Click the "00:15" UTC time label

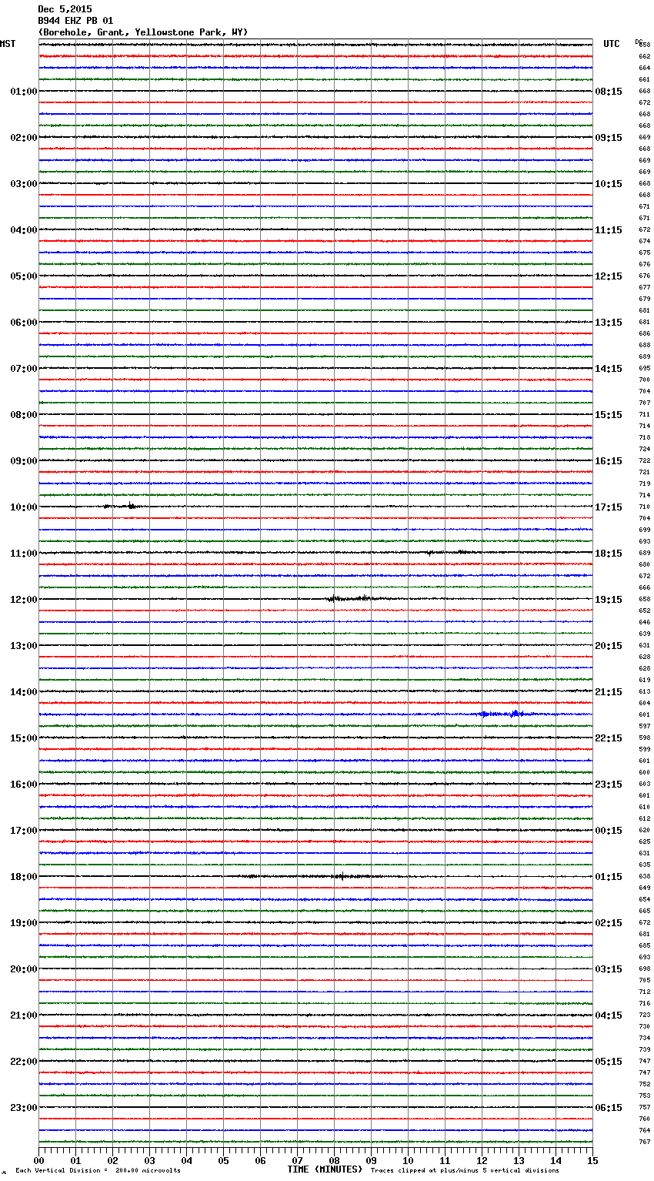[609, 831]
